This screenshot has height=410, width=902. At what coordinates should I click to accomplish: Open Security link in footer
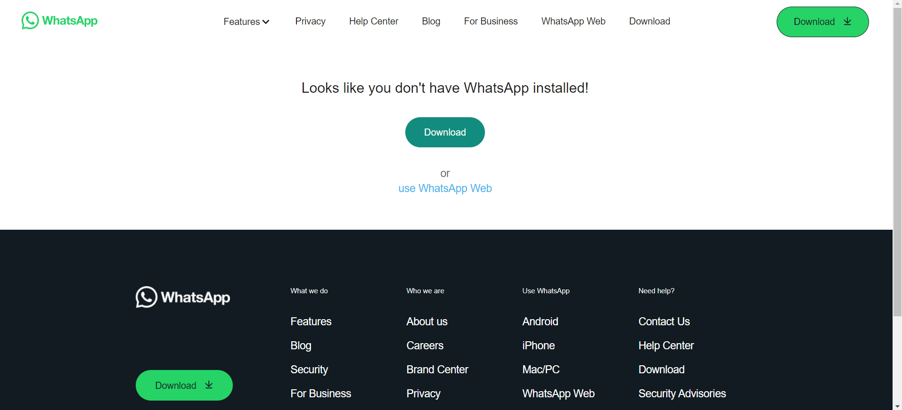[x=309, y=370]
